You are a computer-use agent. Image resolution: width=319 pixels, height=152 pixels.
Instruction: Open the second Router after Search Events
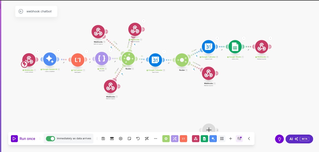point(182,60)
